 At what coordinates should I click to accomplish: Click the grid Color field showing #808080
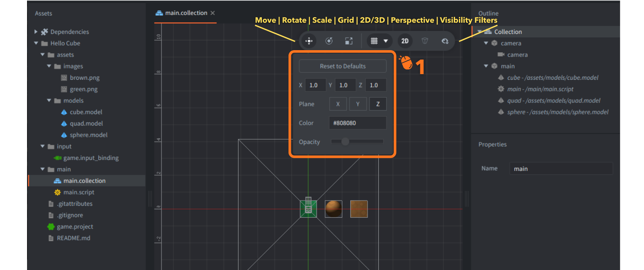[357, 123]
